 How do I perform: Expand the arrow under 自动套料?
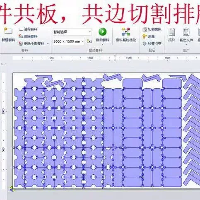pos(103,44)
